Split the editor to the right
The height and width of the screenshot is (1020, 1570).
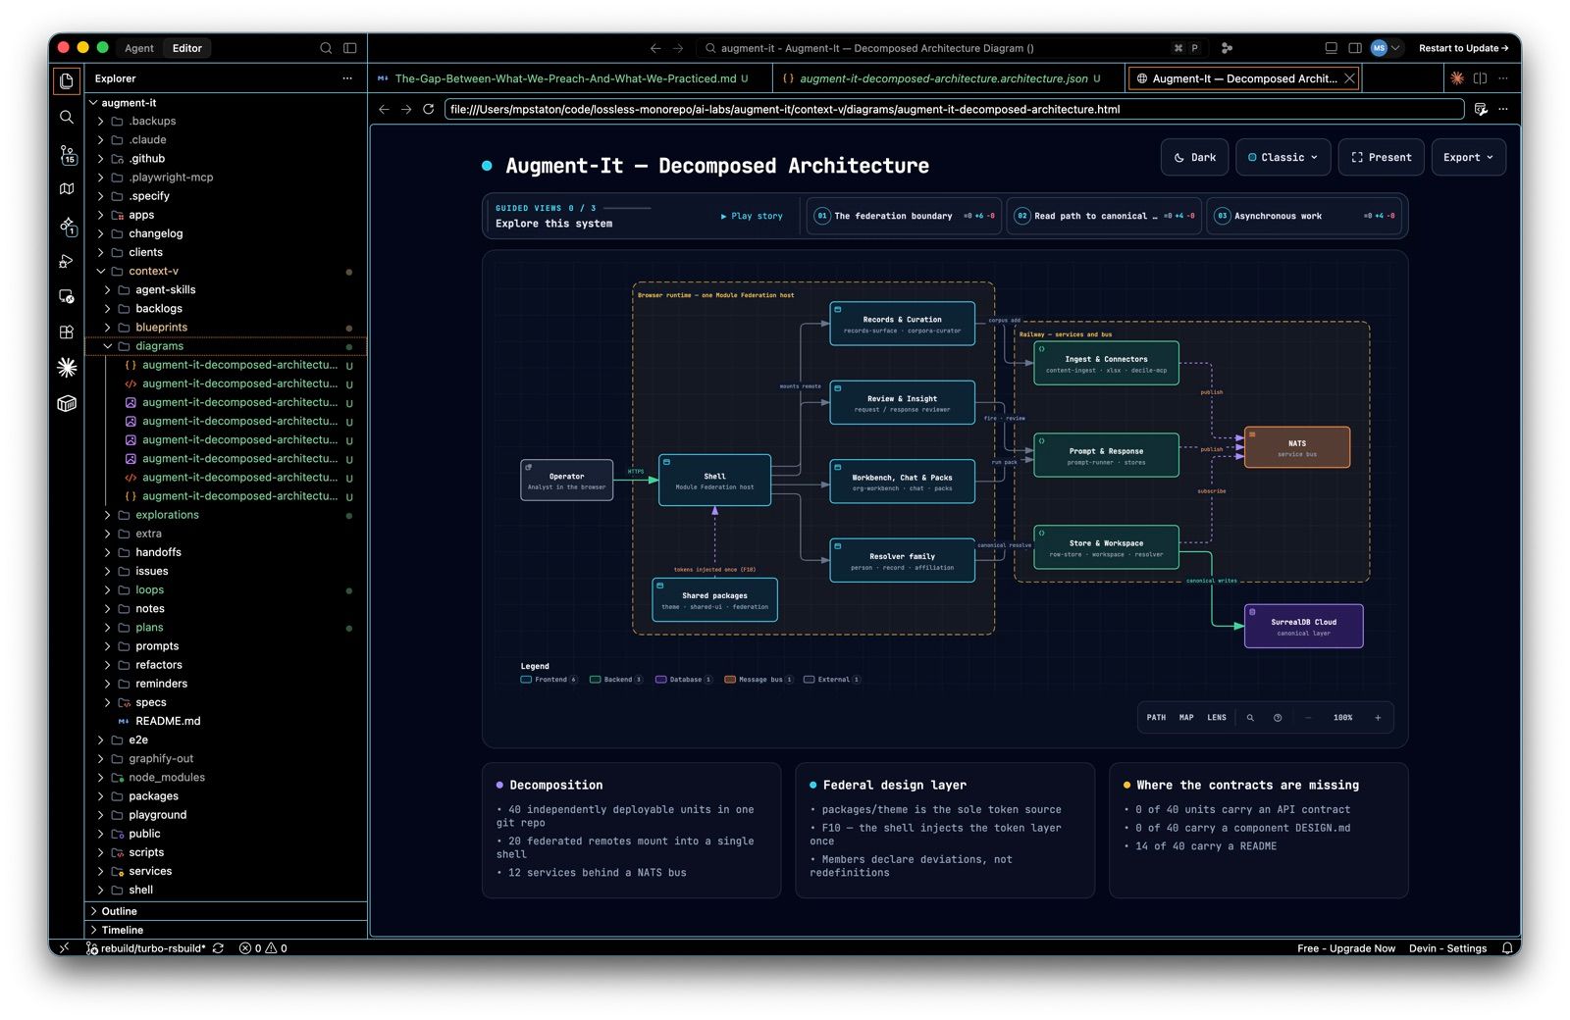(1480, 78)
